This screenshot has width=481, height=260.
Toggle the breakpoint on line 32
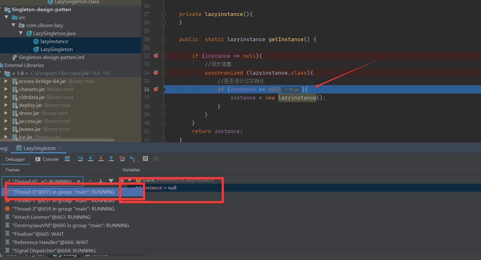click(156, 56)
